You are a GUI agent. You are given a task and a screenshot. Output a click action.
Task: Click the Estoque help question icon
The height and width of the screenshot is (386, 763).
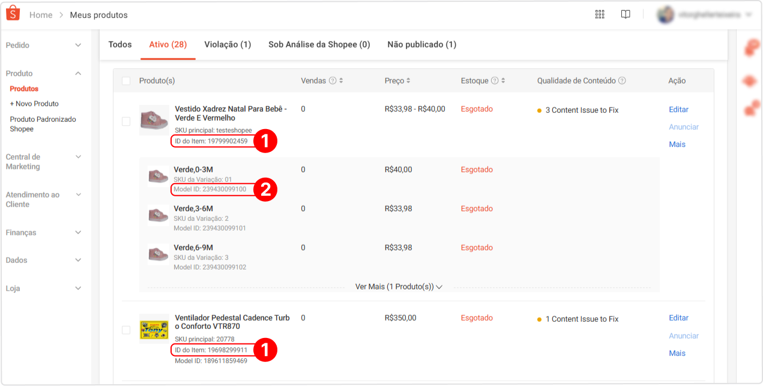[495, 80]
